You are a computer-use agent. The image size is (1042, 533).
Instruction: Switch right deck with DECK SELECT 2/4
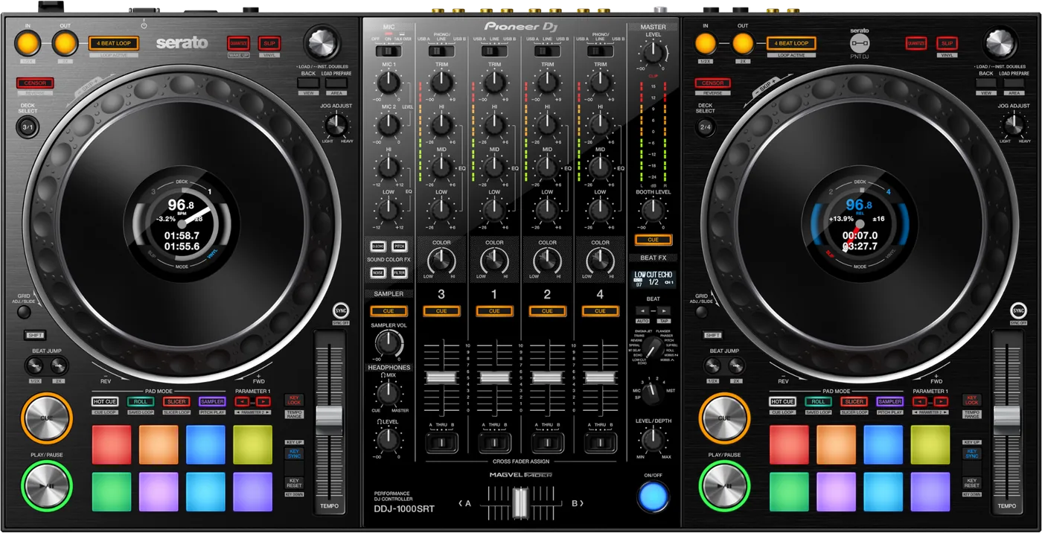pos(706,127)
